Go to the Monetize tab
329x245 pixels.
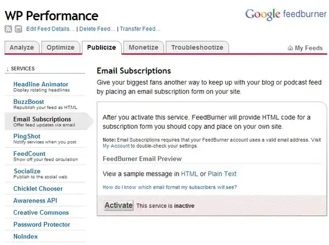pos(144,47)
